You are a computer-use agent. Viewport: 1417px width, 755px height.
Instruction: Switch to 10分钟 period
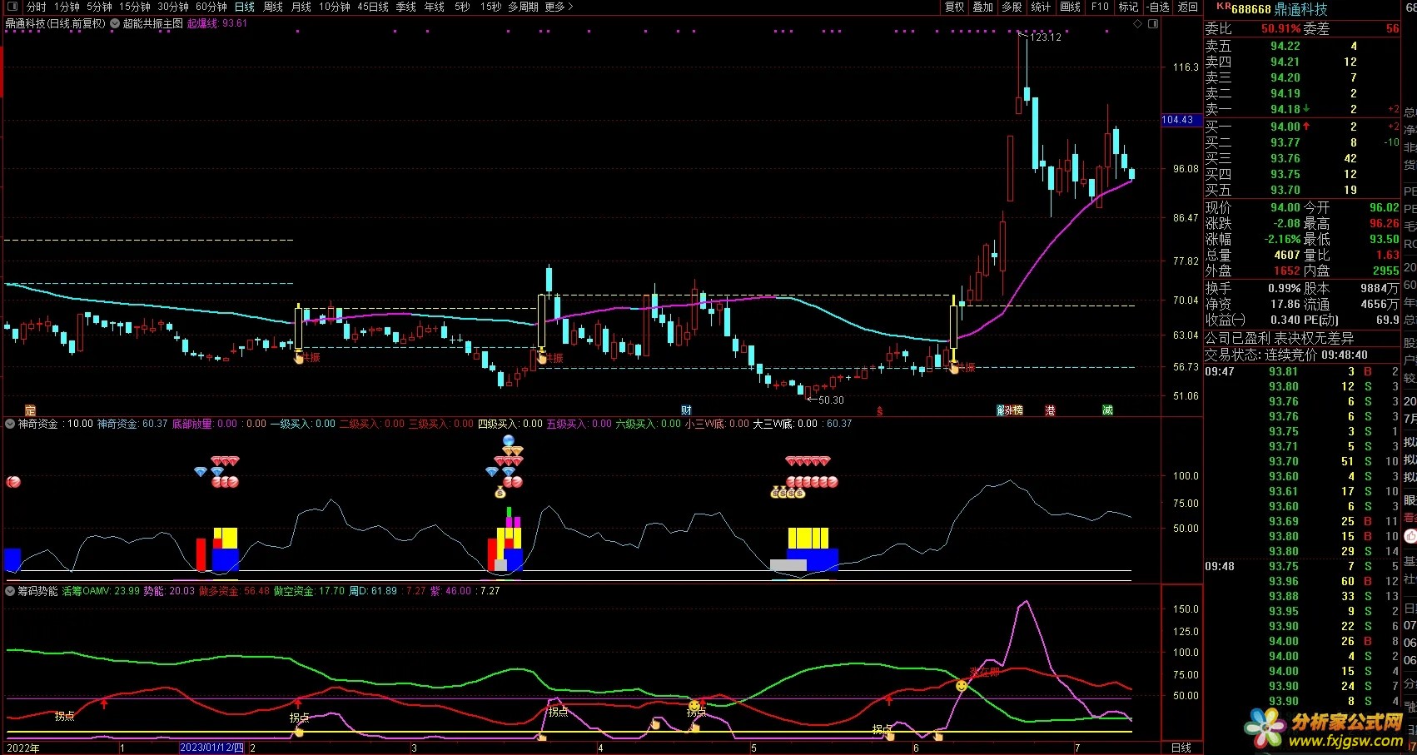(335, 7)
